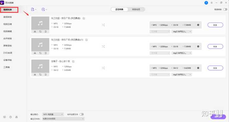Expand the add files dropdown arrow

pyautogui.click(x=36, y=10)
